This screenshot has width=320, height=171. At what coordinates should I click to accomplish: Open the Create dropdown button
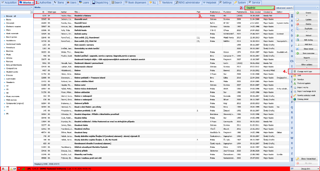point(307,14)
